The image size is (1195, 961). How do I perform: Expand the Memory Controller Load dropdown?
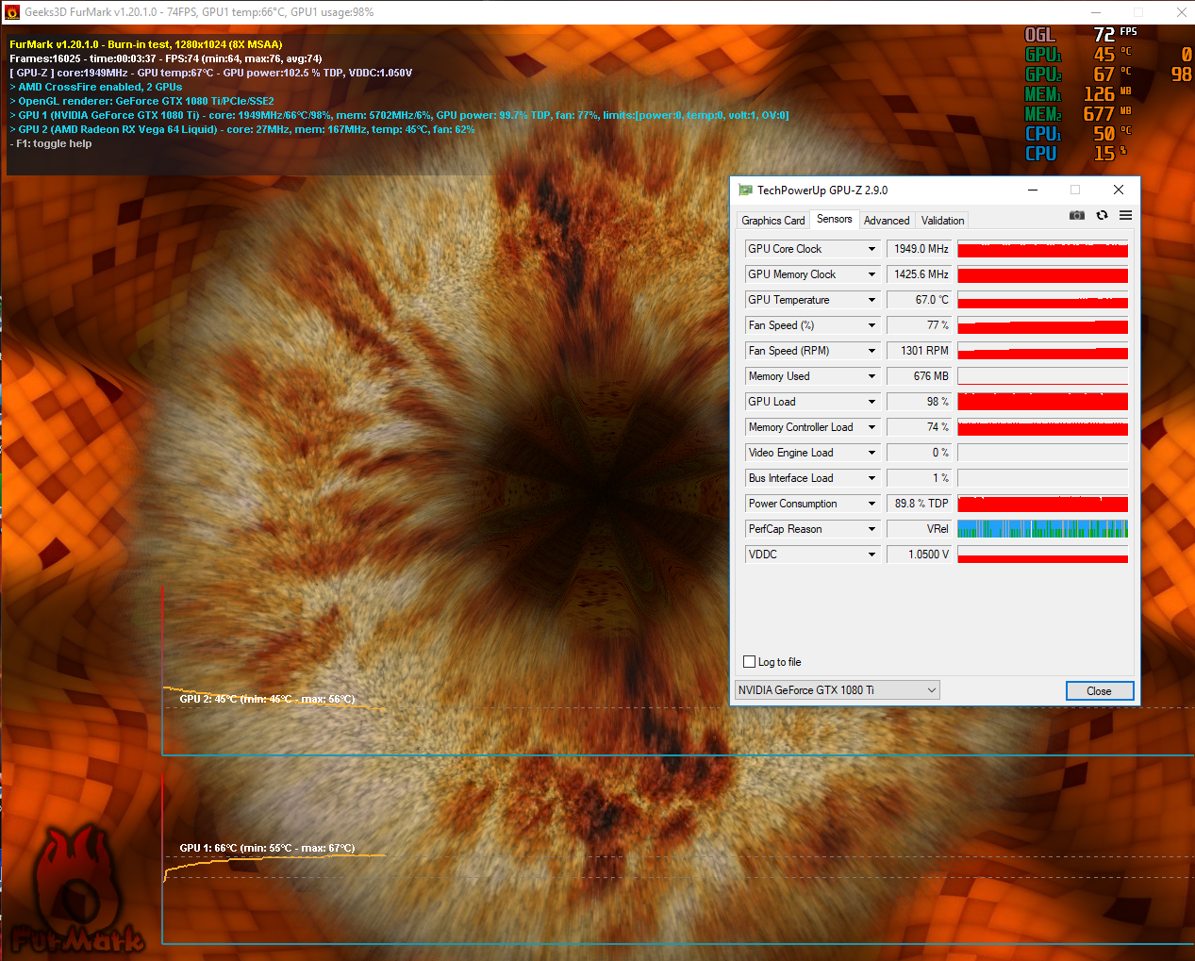(x=871, y=427)
